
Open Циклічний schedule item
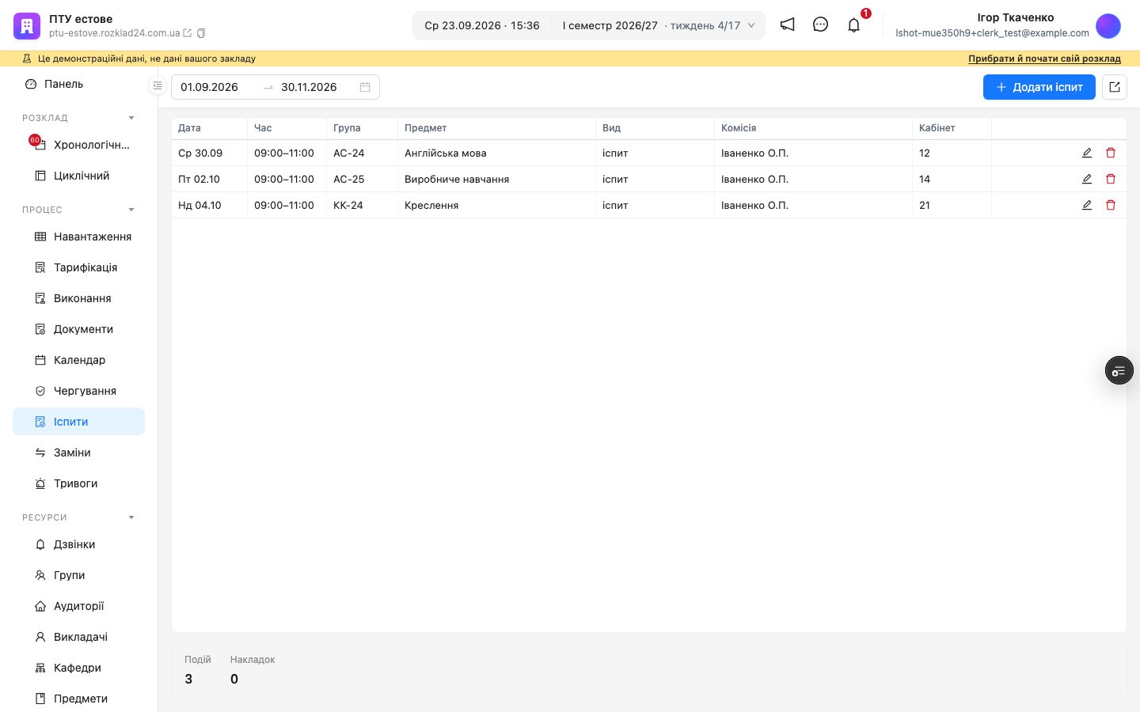click(78, 176)
